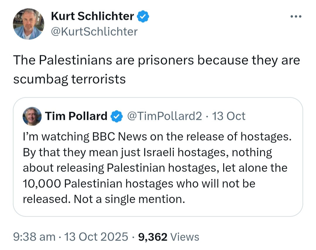The height and width of the screenshot is (250, 316).
Task: Click "Not a single mention." text
Action: [130, 199]
